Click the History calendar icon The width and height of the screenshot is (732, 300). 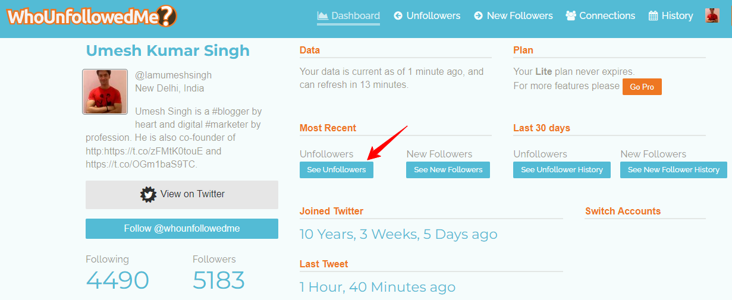coord(653,16)
